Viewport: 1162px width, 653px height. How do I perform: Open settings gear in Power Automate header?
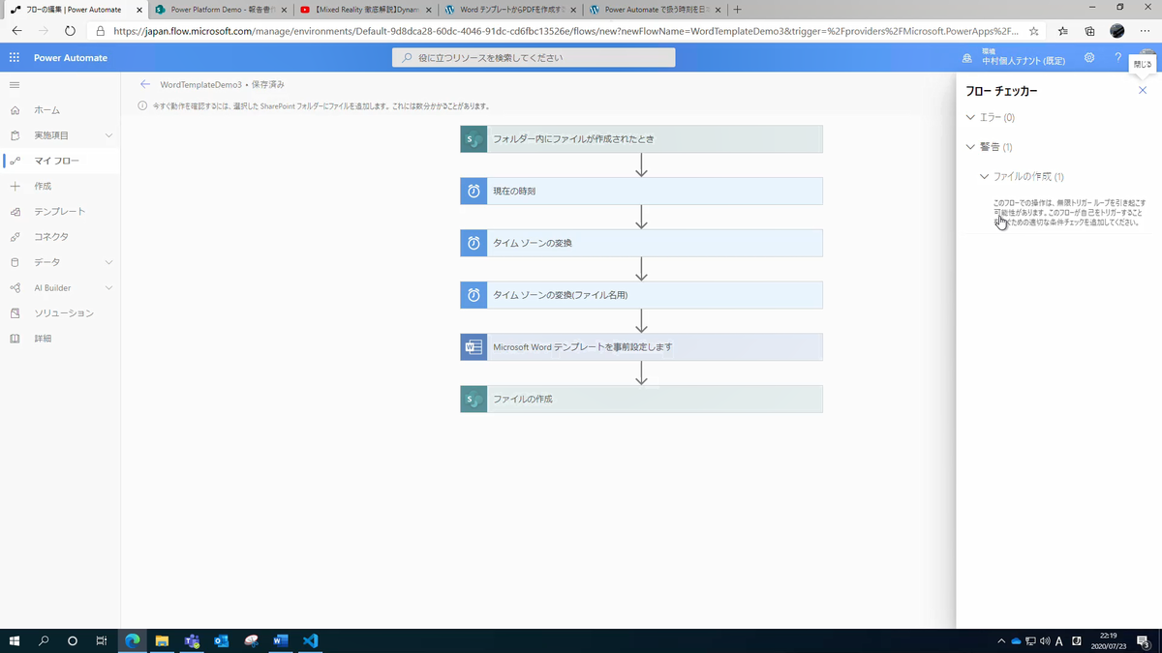[x=1089, y=58]
